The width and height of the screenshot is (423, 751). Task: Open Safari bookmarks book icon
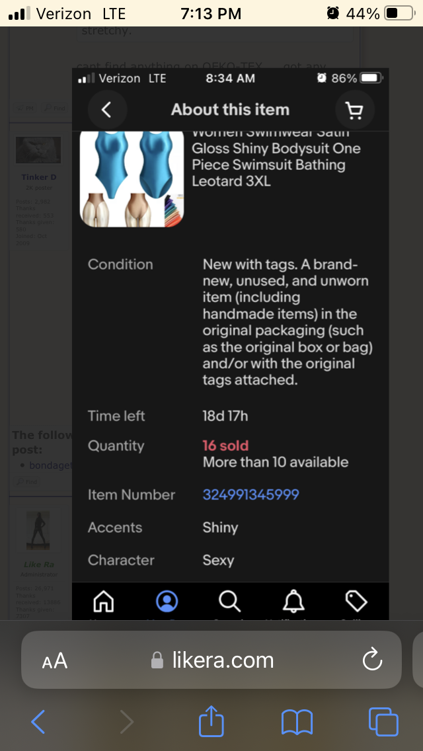pyautogui.click(x=297, y=722)
